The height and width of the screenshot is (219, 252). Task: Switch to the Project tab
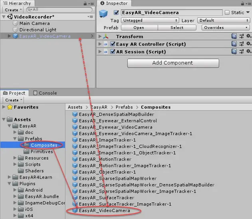14,93
